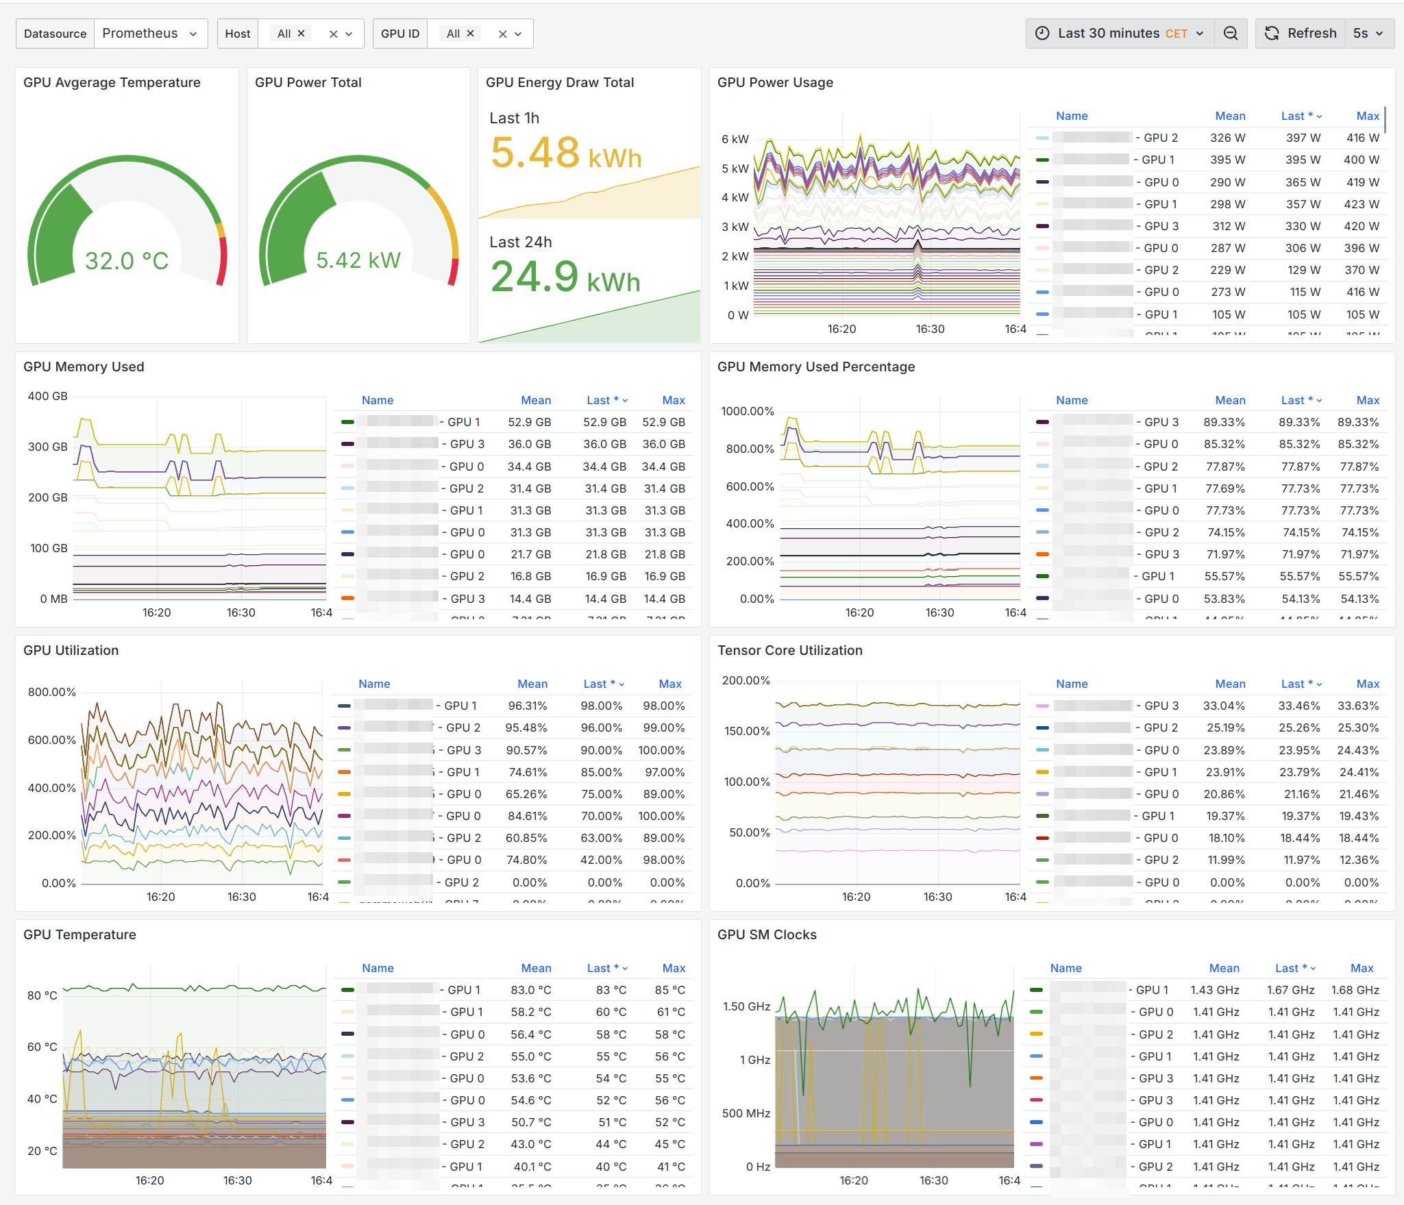Sort GPU Utilization legend by Max
Image resolution: width=1404 pixels, height=1205 pixels.
(669, 684)
